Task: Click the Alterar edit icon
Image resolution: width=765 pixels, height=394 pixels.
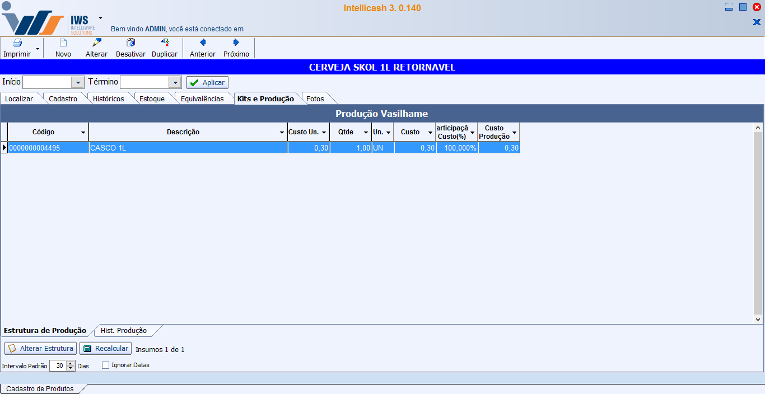Action: coord(97,43)
